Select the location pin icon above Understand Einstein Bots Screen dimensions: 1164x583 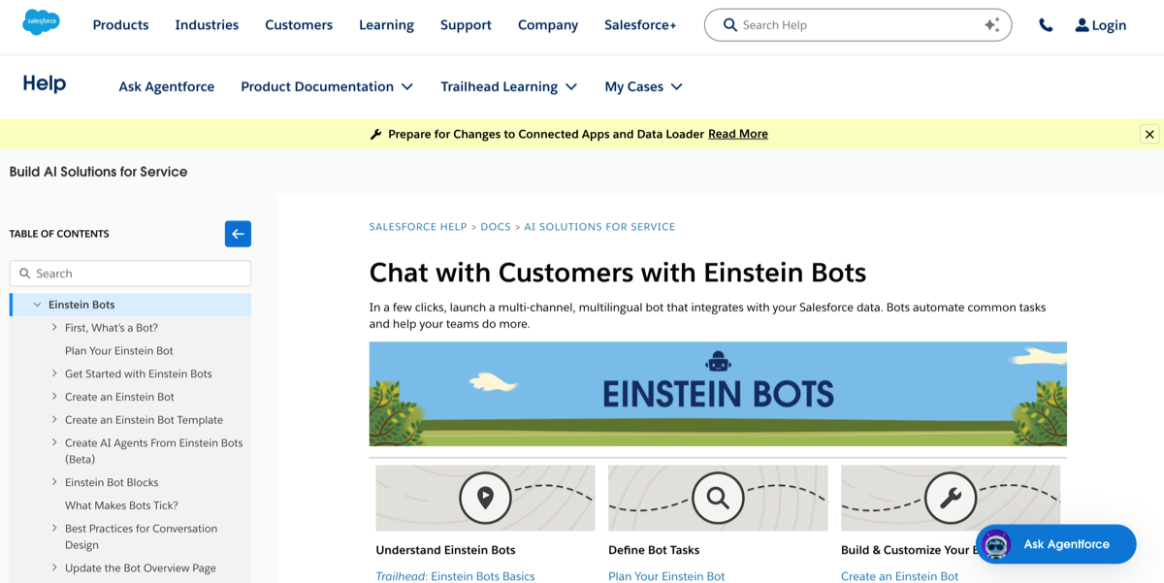point(485,498)
